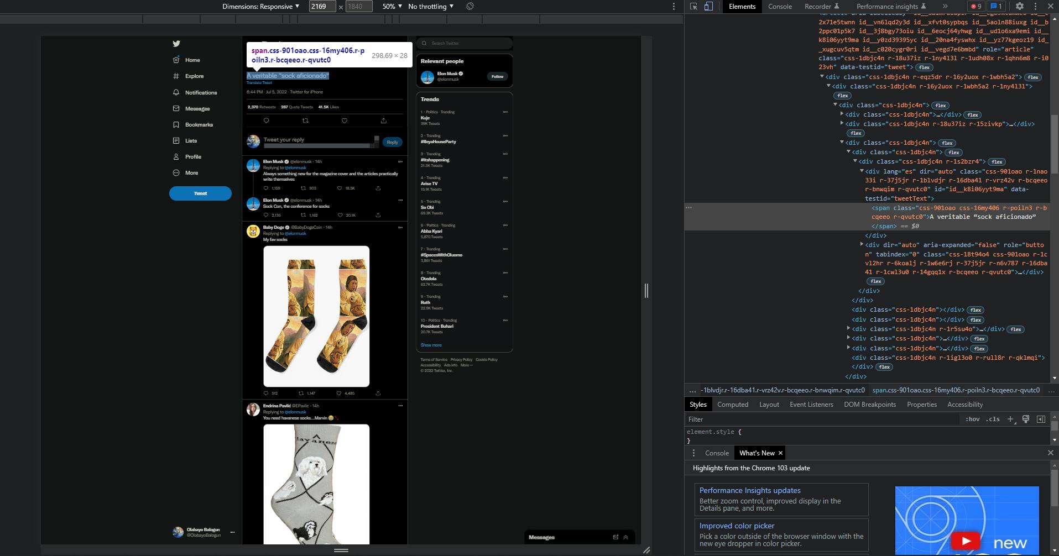Collapse the div with tweetText testid

(862, 171)
